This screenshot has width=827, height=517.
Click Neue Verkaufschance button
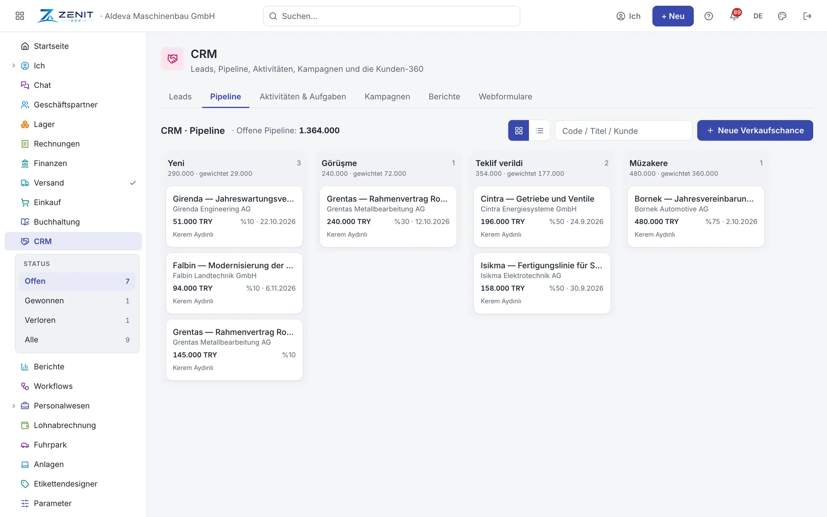pos(755,131)
